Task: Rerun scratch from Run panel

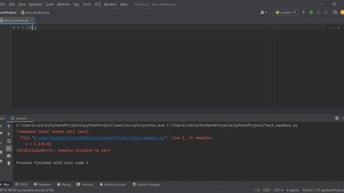Action: tap(1, 127)
